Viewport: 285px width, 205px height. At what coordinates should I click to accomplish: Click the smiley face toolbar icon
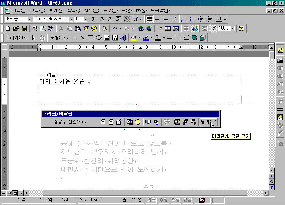pos(94,28)
